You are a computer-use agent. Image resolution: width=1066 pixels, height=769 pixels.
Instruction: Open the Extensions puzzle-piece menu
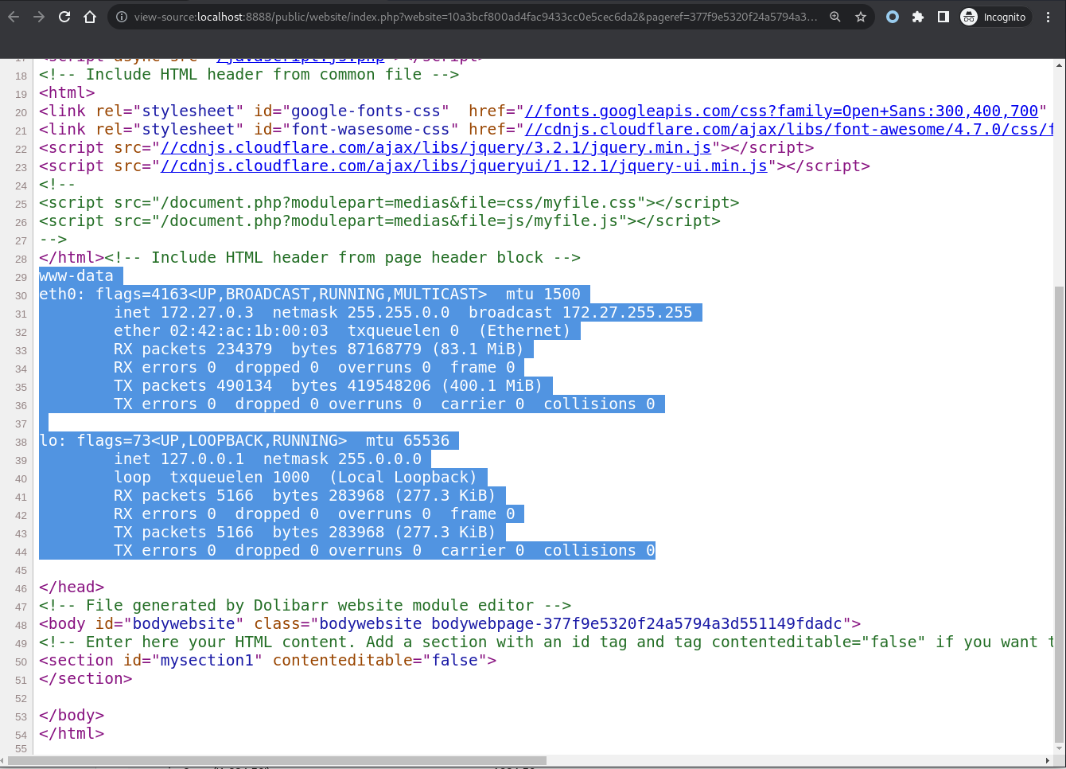coord(917,16)
